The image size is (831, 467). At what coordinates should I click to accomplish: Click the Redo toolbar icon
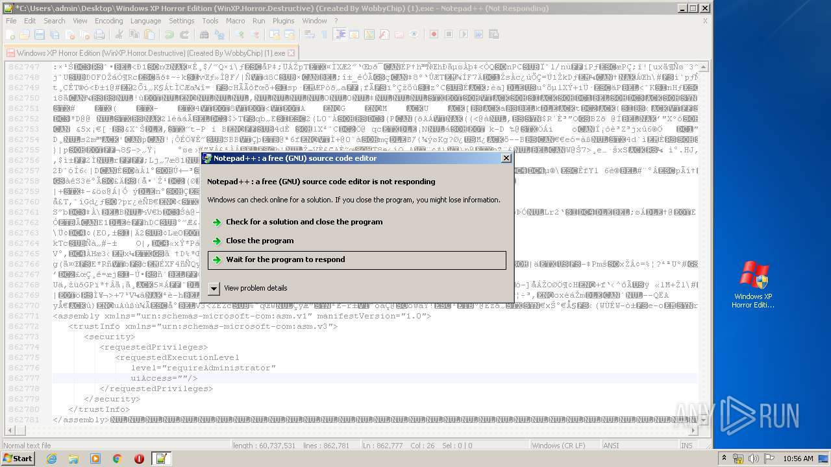tap(184, 34)
